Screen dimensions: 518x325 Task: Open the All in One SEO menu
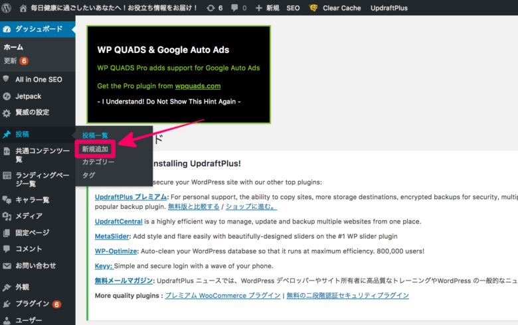38,80
